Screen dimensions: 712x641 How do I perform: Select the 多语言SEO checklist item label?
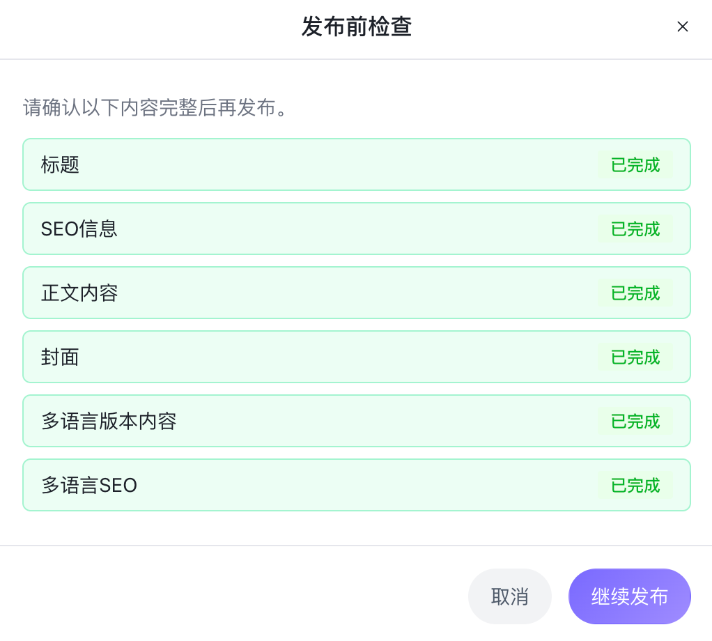pyautogui.click(x=89, y=486)
